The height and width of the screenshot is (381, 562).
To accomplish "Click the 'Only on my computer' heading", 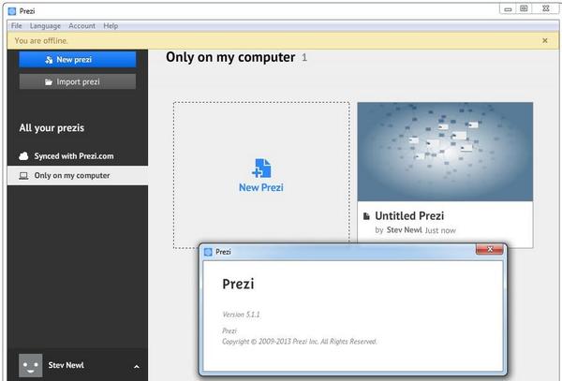I will click(230, 57).
